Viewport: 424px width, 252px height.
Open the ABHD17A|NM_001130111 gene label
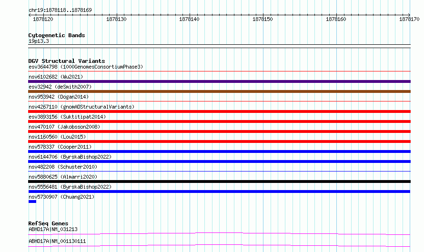(57, 241)
